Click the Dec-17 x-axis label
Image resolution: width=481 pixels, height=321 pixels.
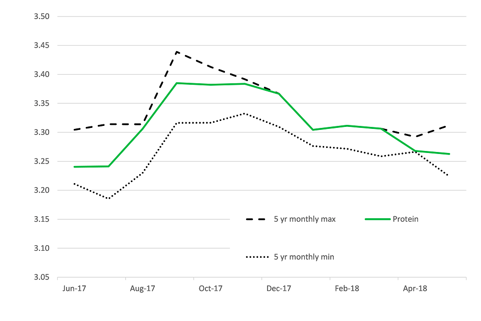point(279,288)
